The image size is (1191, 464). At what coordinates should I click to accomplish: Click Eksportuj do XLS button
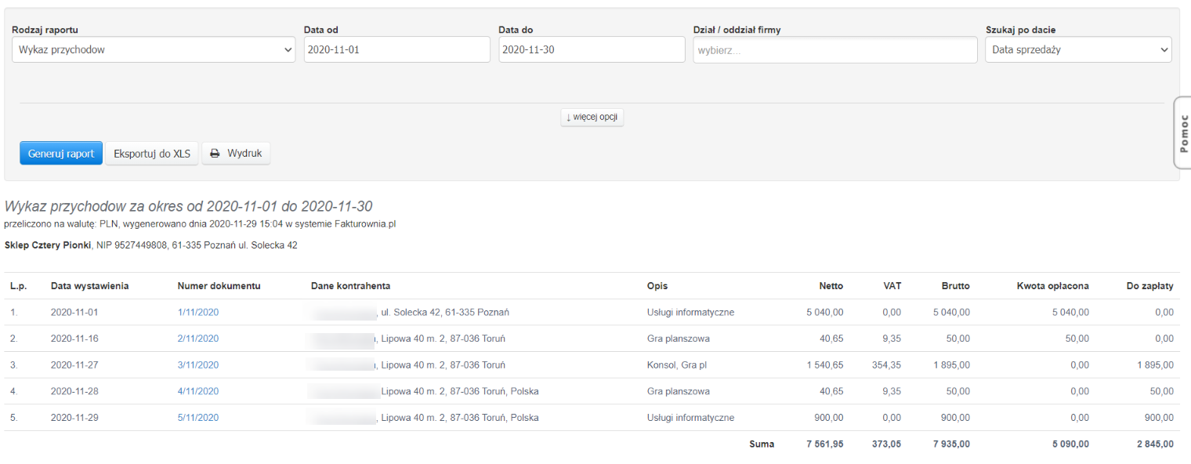152,154
